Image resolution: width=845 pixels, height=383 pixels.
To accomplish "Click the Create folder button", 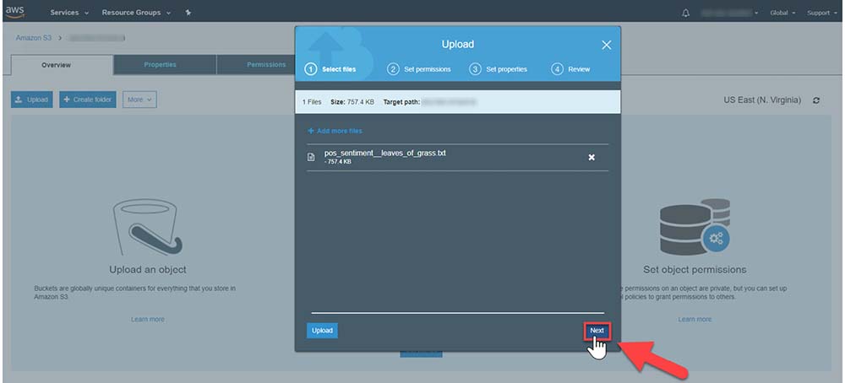I will click(88, 100).
